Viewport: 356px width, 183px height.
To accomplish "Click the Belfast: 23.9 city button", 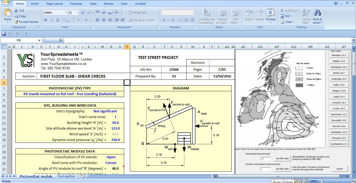I will (339, 61).
